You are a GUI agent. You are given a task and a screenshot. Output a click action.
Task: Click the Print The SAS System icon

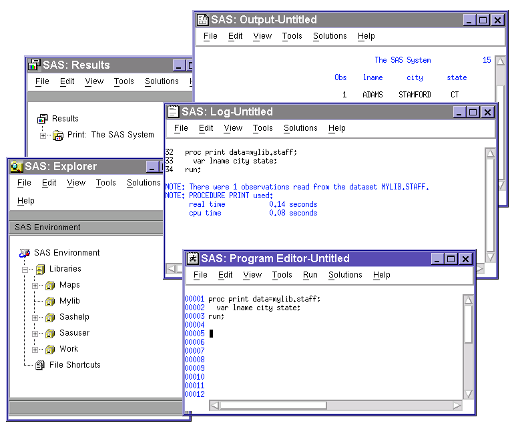coord(58,135)
